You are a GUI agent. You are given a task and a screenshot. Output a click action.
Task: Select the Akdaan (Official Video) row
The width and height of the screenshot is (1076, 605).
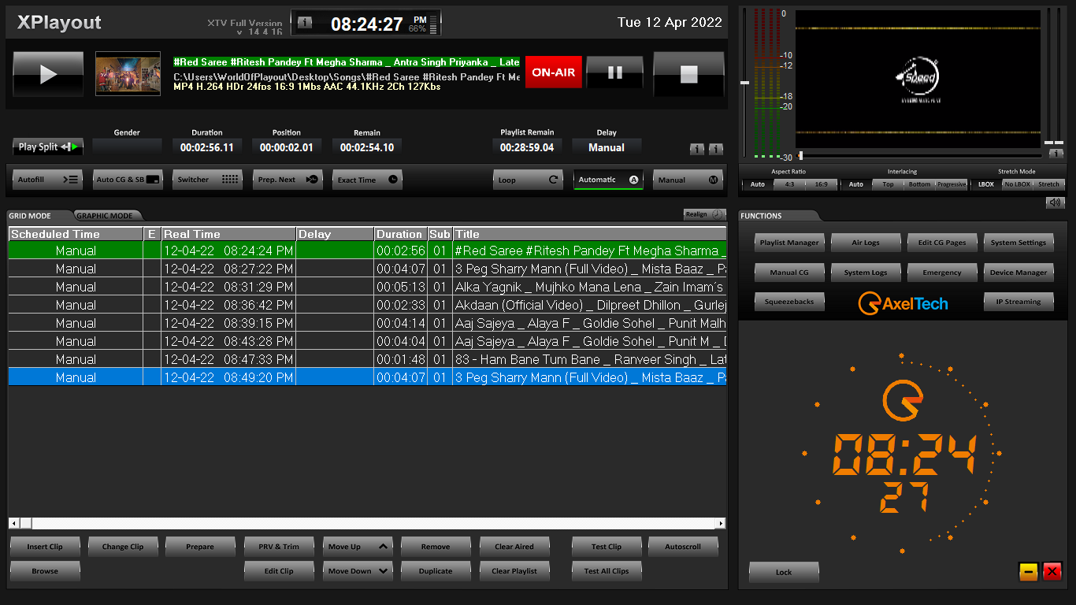[367, 305]
